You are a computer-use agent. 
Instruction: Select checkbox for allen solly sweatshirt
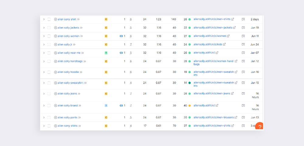coord(49,83)
